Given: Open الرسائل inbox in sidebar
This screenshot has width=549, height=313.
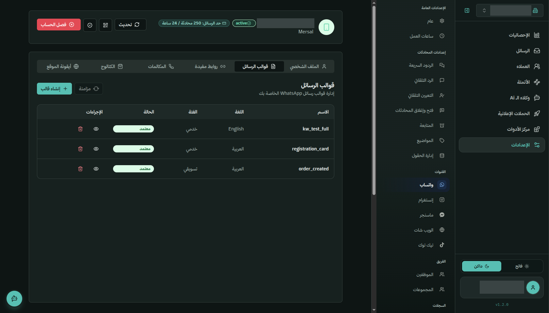Looking at the screenshot, I should click(502, 51).
